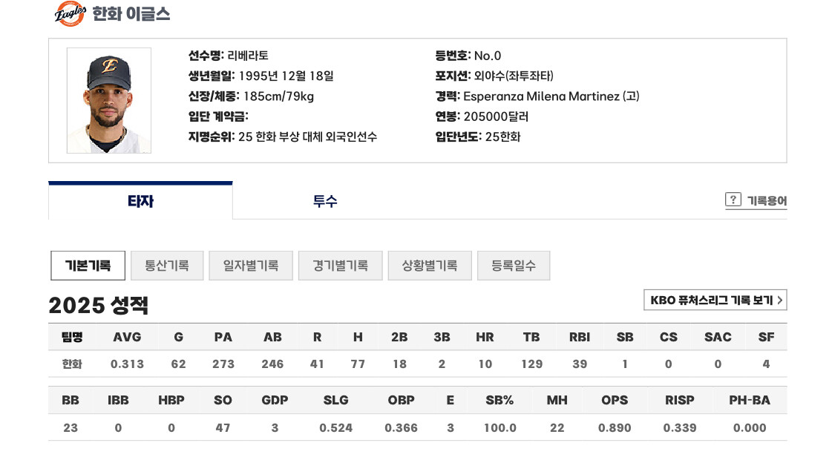
Task: Click the AVG column header
Action: point(127,337)
